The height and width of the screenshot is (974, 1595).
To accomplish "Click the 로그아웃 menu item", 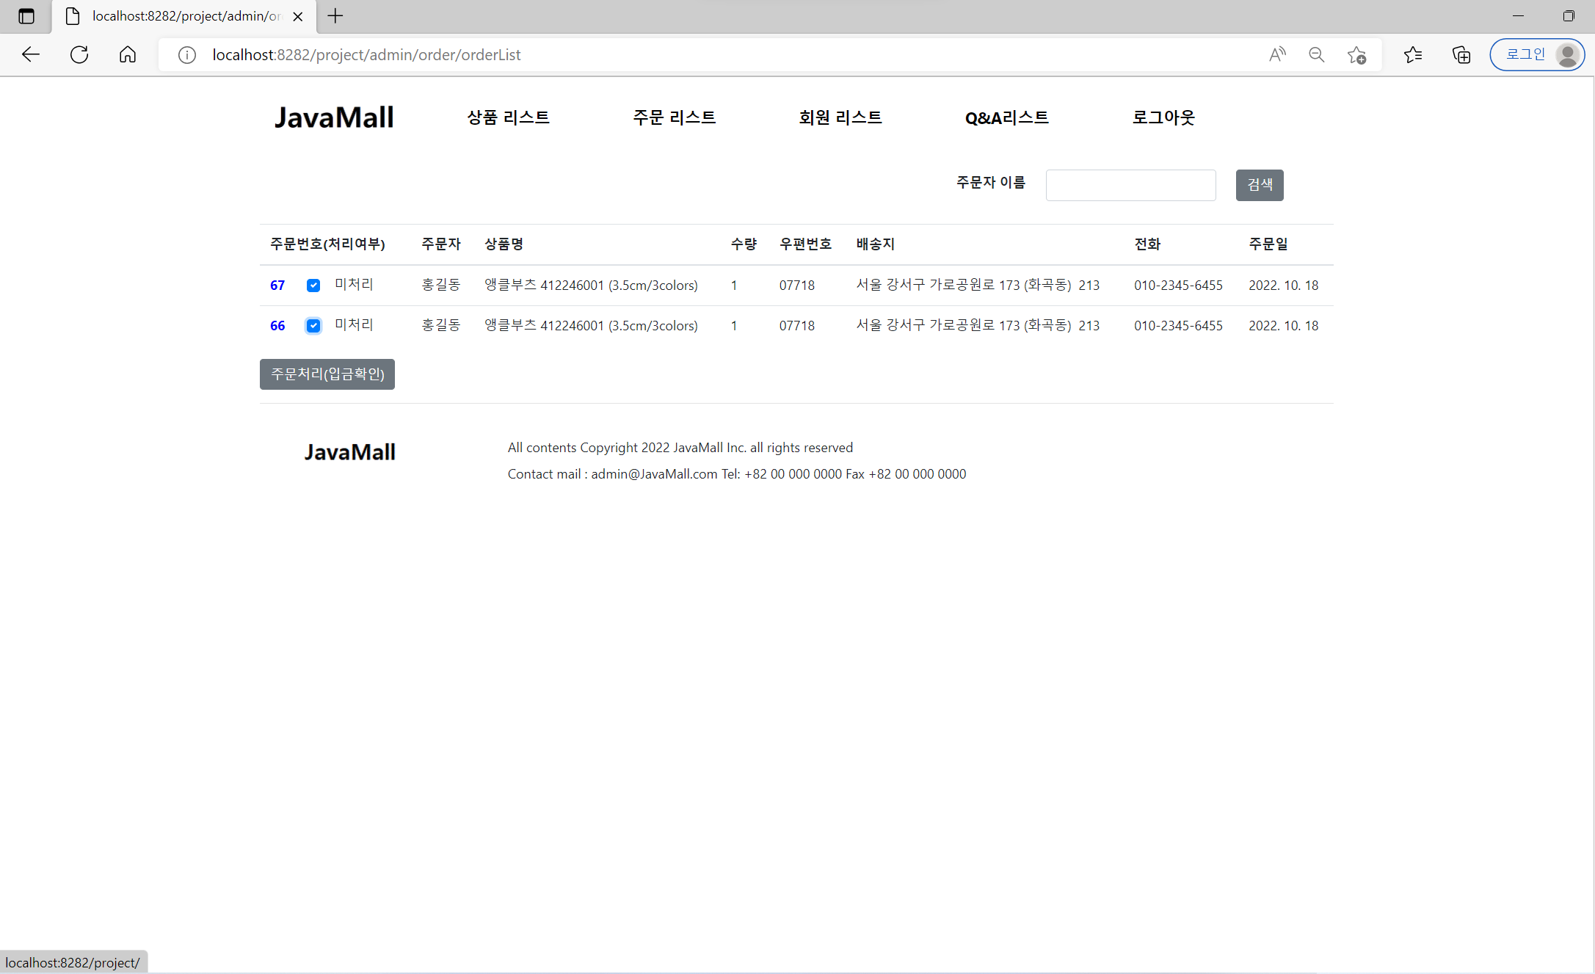I will point(1163,117).
